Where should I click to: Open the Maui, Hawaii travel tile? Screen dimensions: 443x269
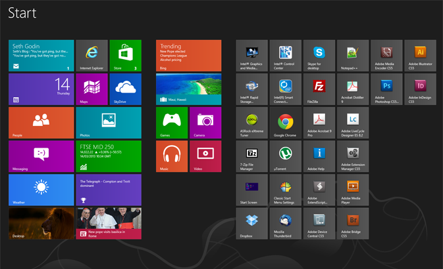click(x=188, y=89)
